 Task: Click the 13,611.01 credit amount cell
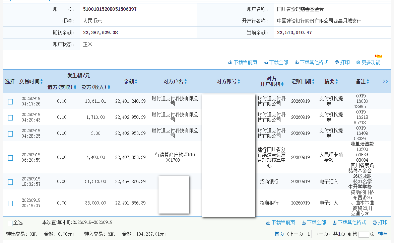95,101
